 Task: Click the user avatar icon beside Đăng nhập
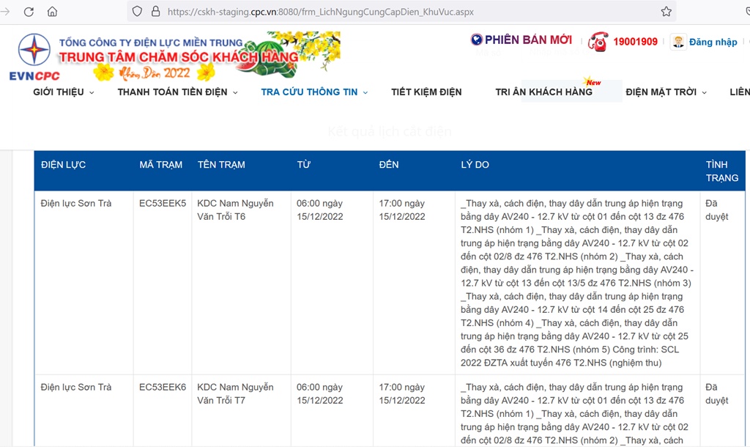pos(678,42)
